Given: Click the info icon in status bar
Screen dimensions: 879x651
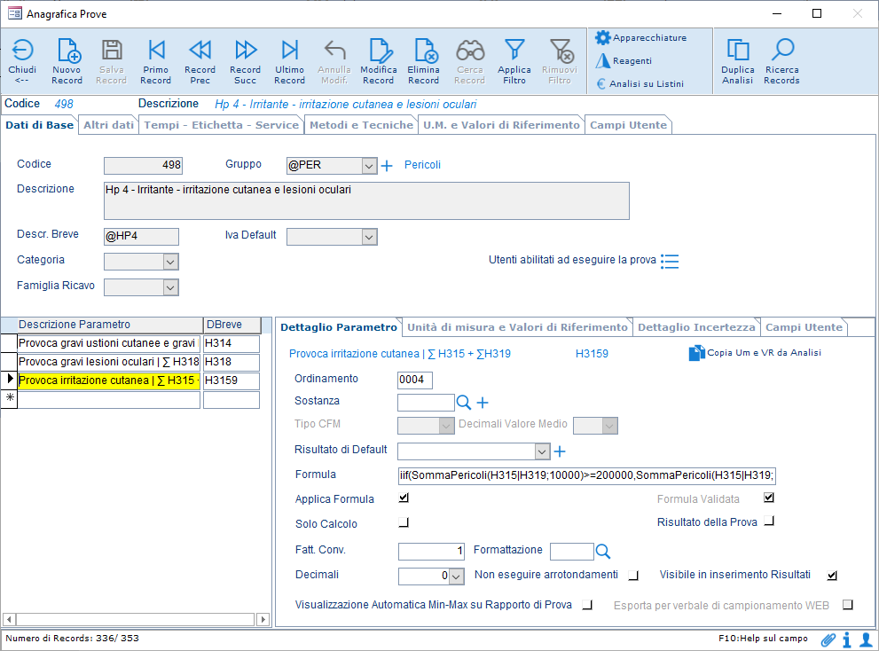Looking at the screenshot, I should pyautogui.click(x=847, y=639).
